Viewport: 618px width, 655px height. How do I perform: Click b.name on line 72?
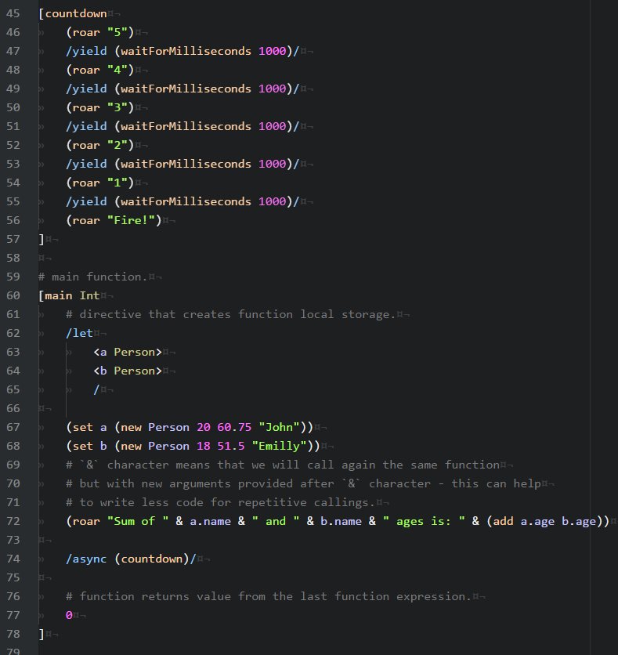point(342,521)
